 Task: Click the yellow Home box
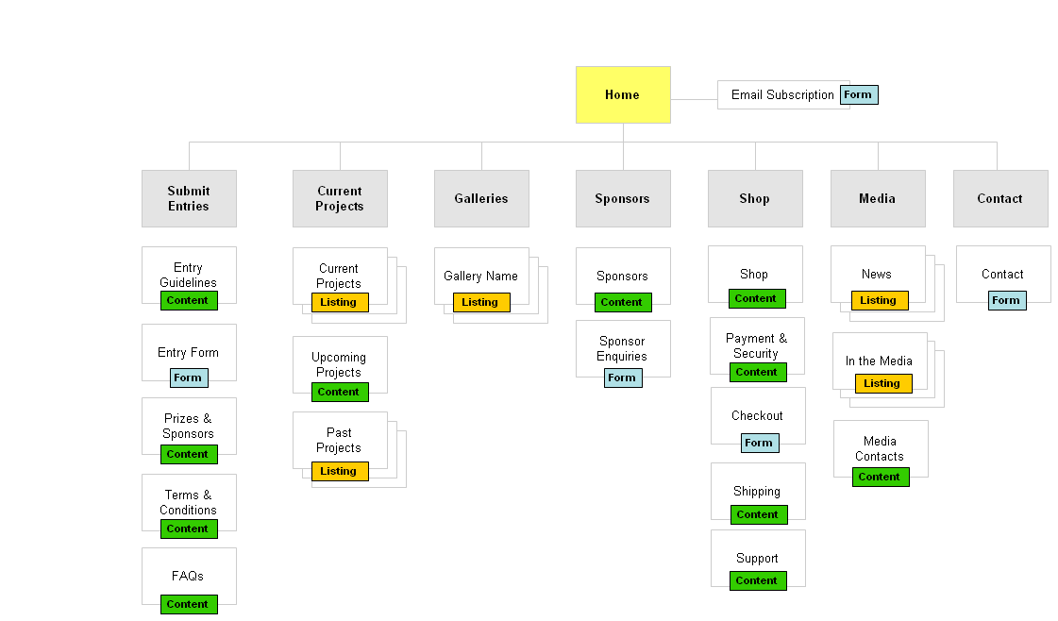click(623, 94)
